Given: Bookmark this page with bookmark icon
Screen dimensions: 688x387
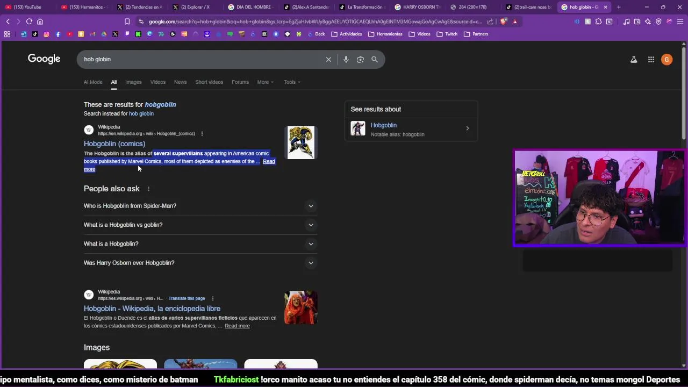Looking at the screenshot, I should click(127, 21).
